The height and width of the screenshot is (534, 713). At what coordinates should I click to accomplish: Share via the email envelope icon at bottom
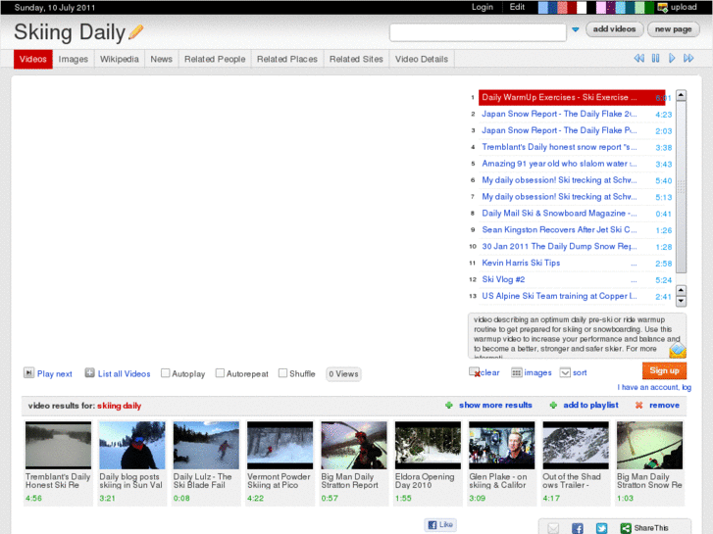point(553,528)
